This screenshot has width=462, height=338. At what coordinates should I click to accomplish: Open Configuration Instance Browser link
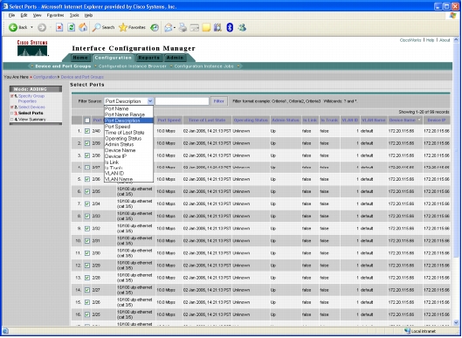132,66
